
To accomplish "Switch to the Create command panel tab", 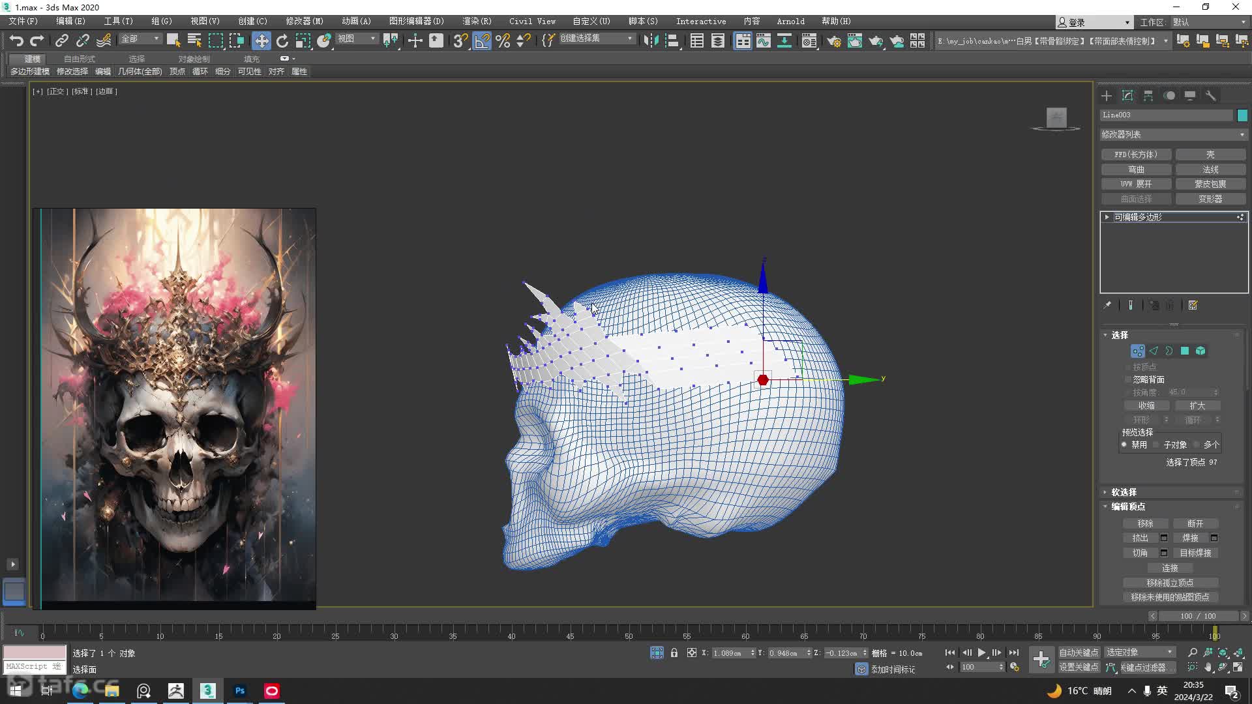I will point(1107,96).
